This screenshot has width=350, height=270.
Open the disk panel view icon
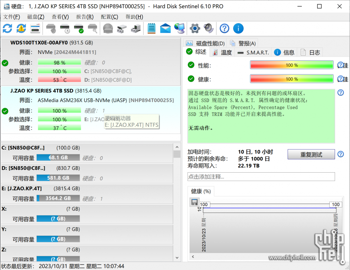pos(35,28)
